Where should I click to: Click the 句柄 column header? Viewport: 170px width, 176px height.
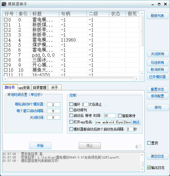pos(73,14)
